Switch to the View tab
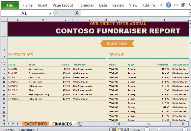This screenshot has height=131, width=191. click(133, 5)
